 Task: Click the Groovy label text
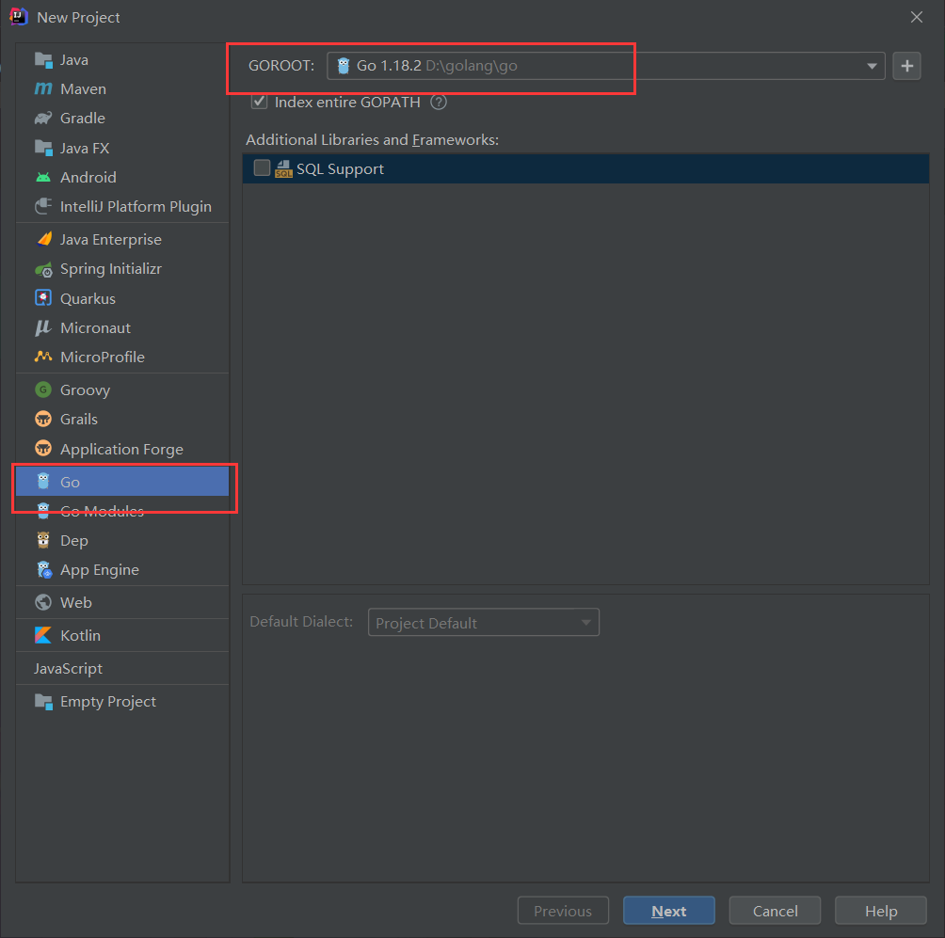[x=85, y=390]
